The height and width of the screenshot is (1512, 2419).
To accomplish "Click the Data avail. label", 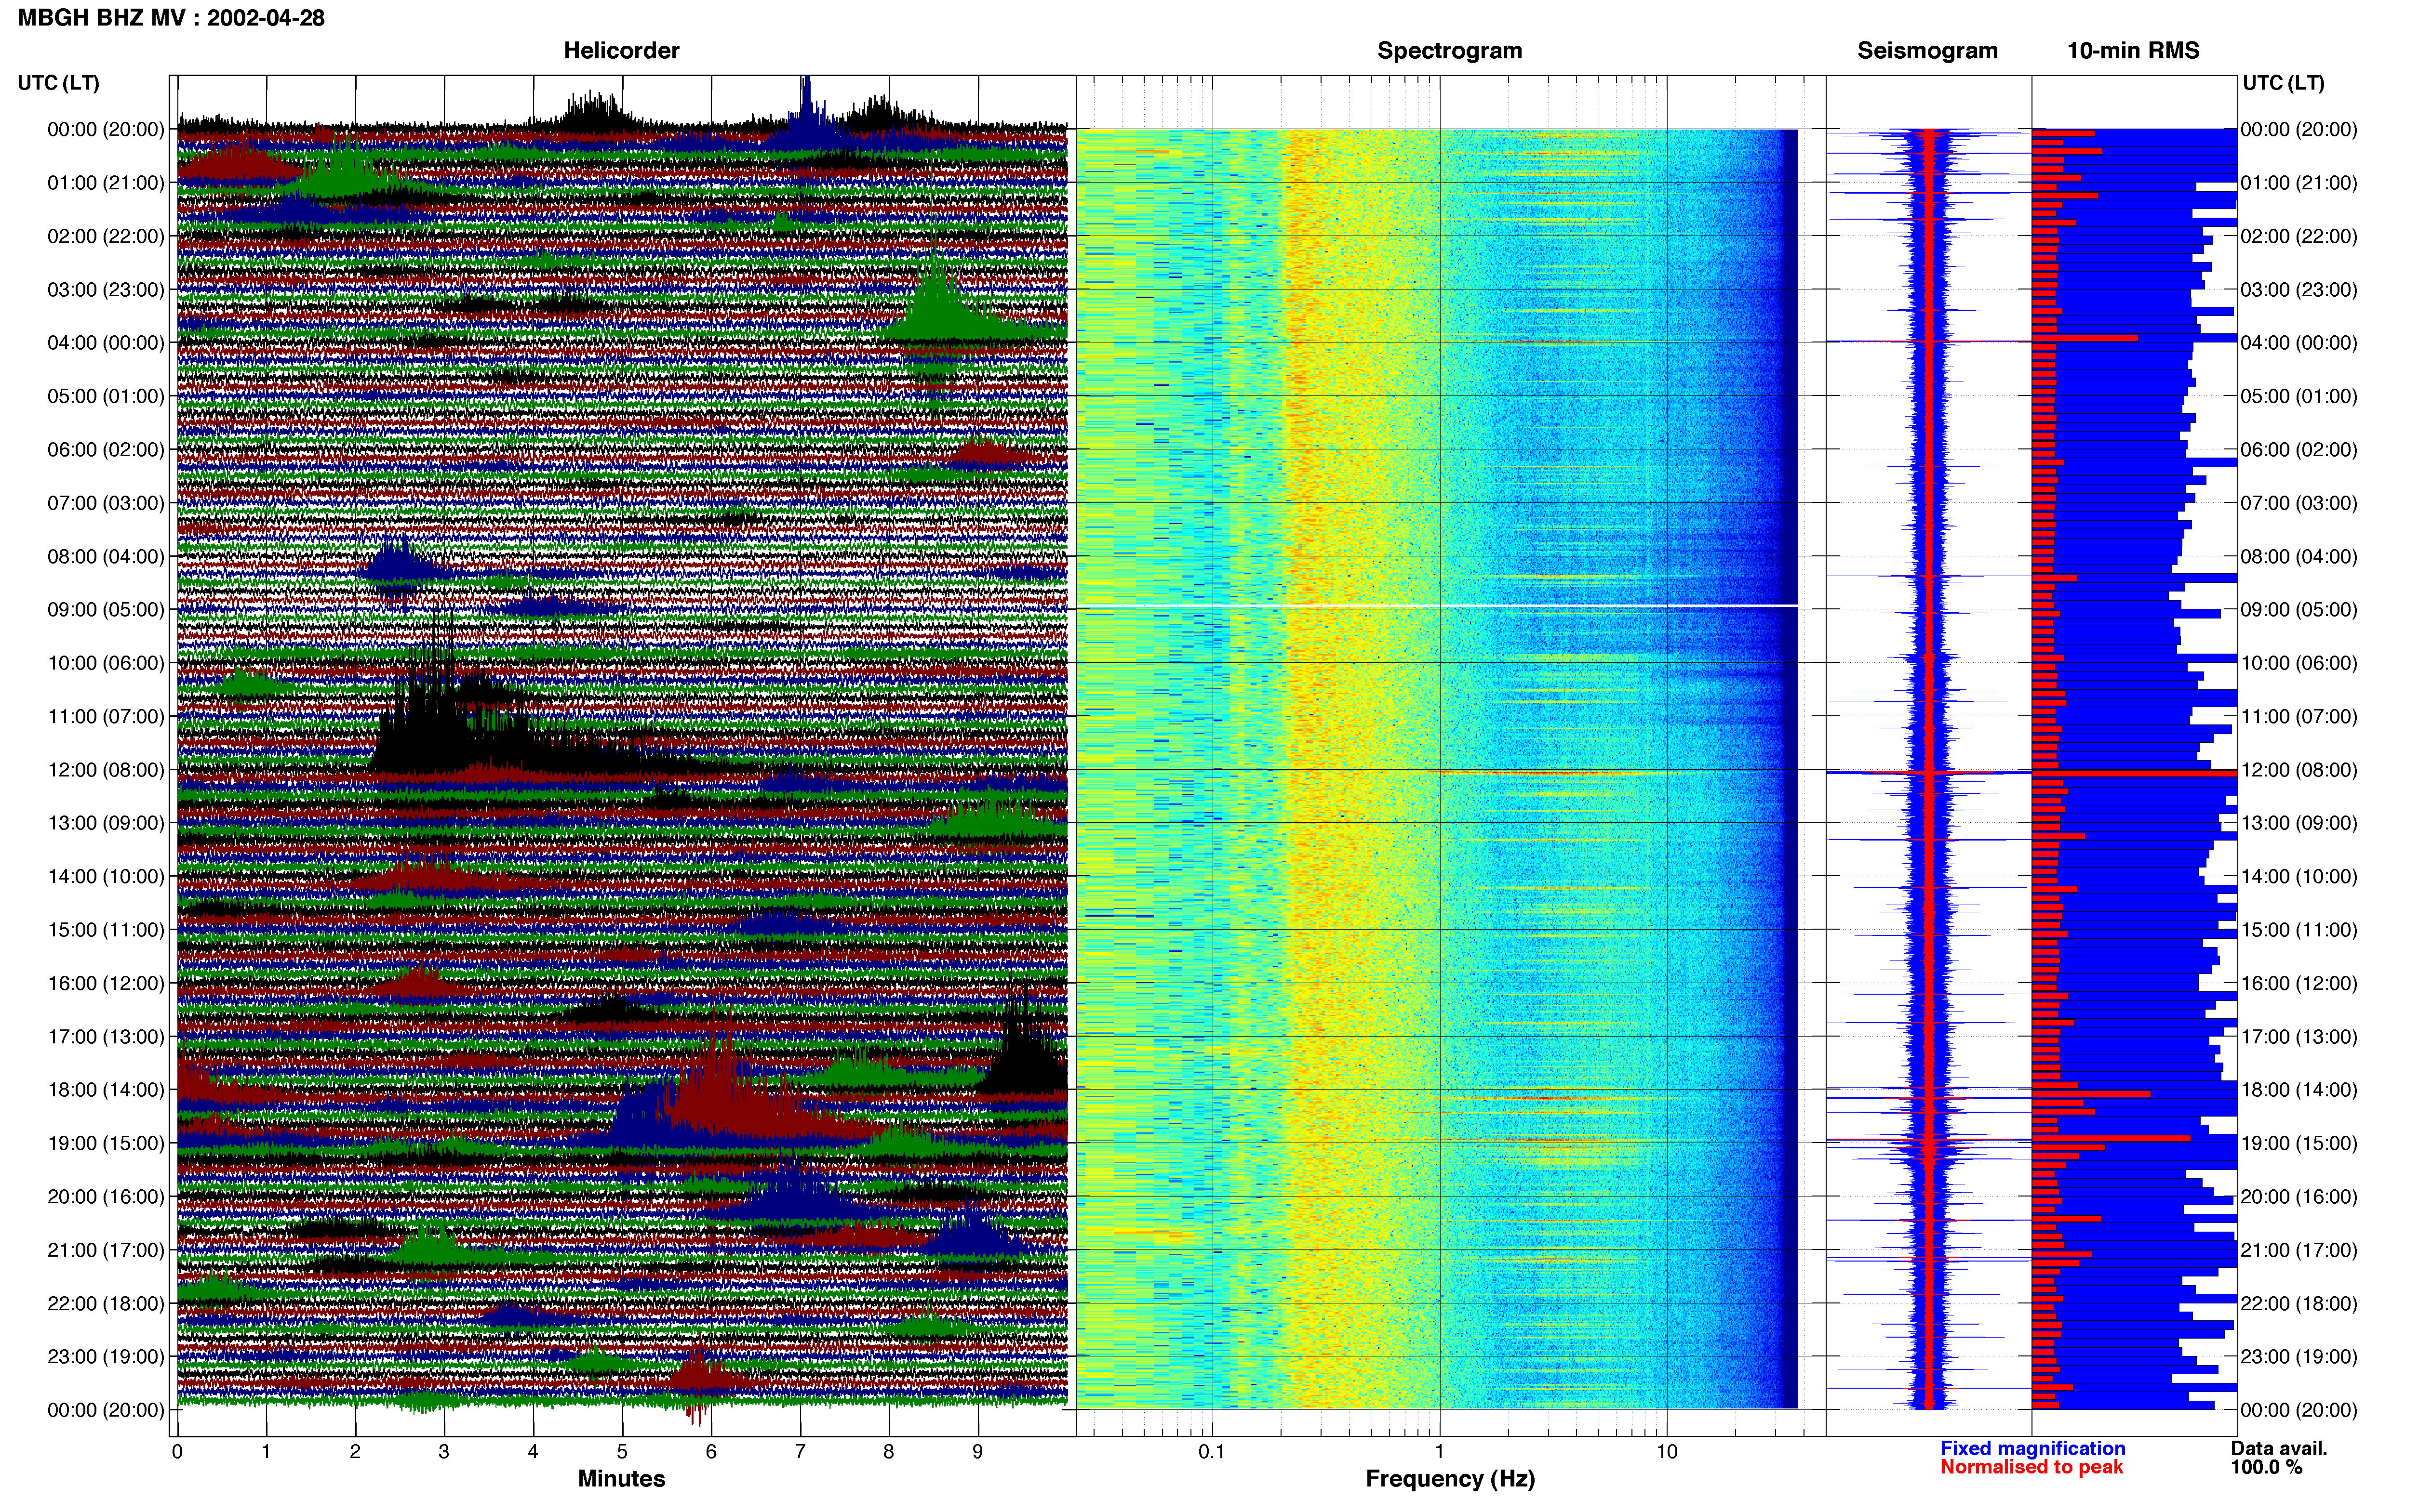I will point(2279,1448).
